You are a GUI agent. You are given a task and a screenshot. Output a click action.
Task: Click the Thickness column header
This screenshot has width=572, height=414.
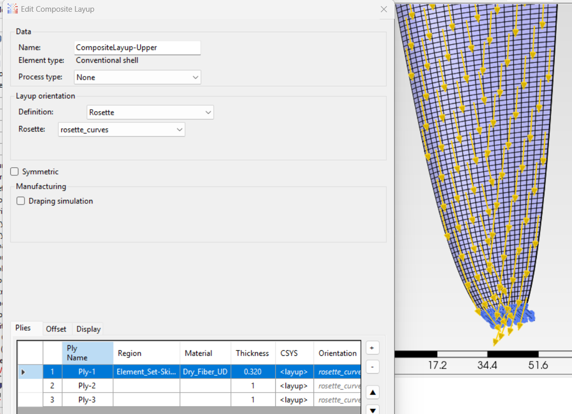(253, 353)
